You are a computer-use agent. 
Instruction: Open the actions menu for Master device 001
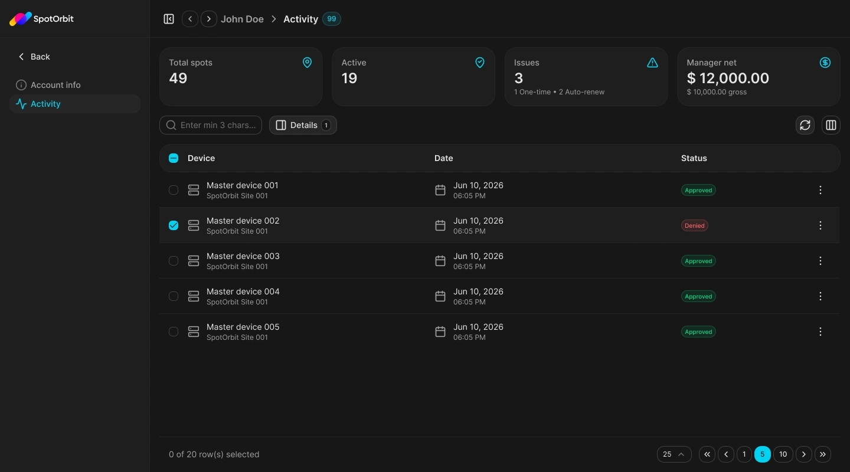pyautogui.click(x=820, y=190)
